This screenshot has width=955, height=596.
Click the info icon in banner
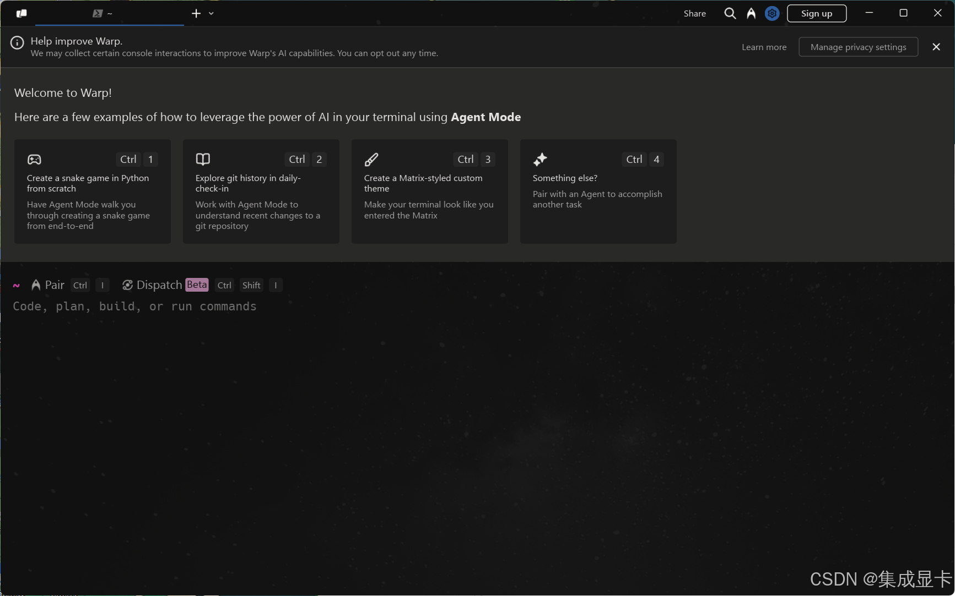(x=17, y=42)
